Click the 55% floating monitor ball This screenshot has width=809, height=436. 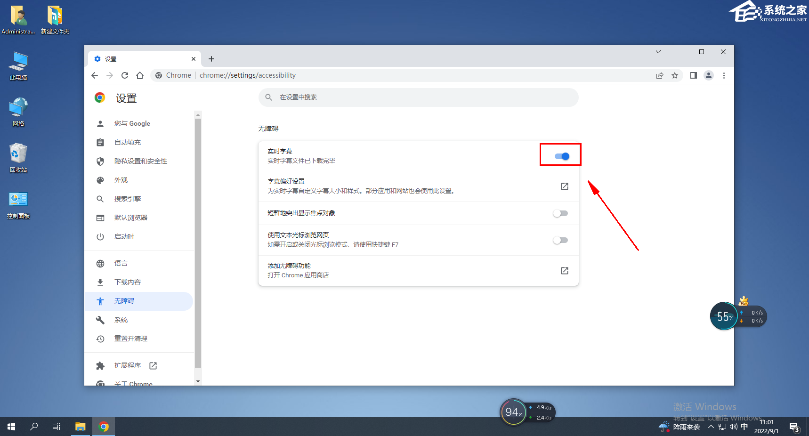coord(724,316)
